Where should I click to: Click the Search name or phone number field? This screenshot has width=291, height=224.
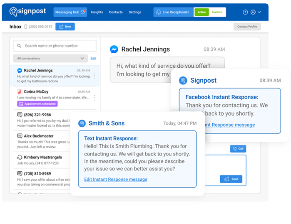(x=55, y=46)
